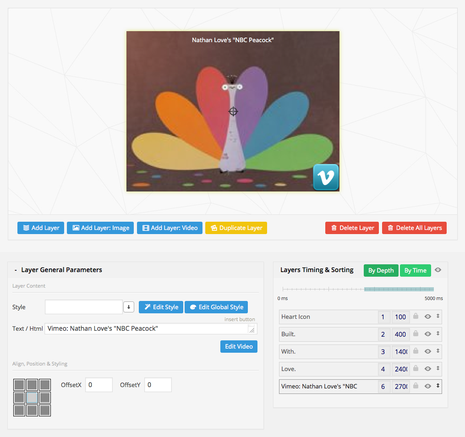This screenshot has width=465, height=437.
Task: Open the Style preset dropdown arrow
Action: (128, 307)
